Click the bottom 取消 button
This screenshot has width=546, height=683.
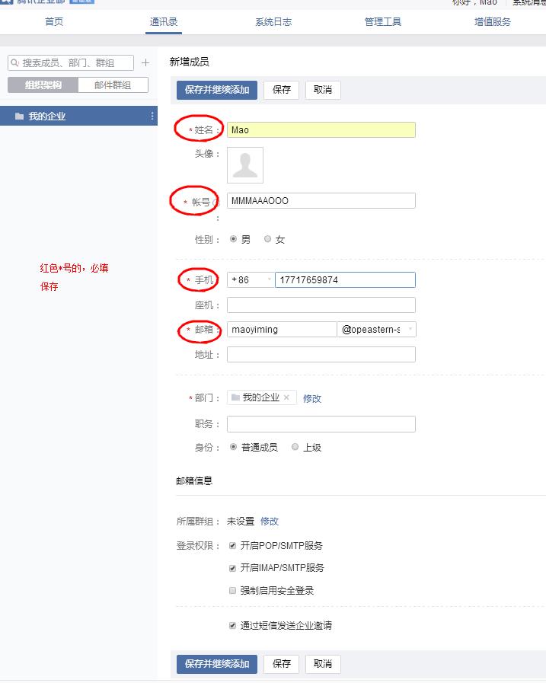(x=323, y=664)
